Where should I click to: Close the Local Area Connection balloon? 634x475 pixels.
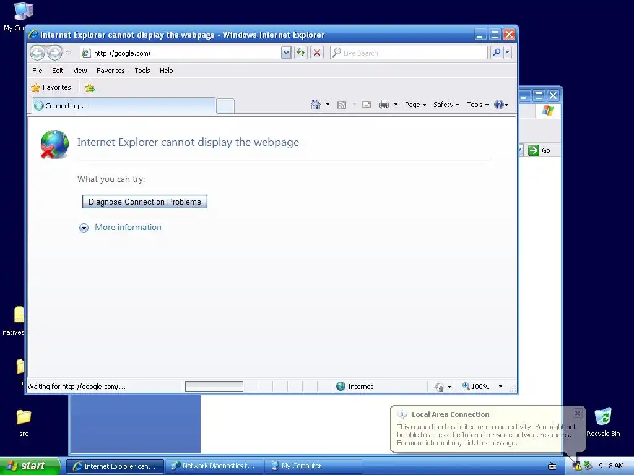(578, 413)
